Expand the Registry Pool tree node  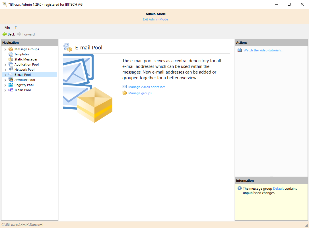pyautogui.click(x=5, y=85)
